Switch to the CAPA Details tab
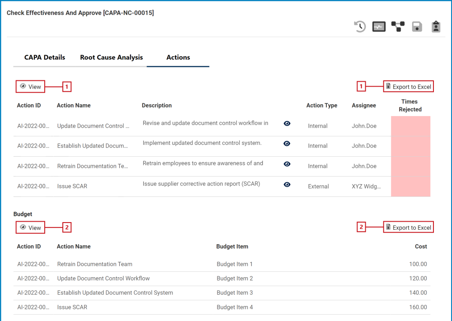The height and width of the screenshot is (321, 452). [45, 57]
